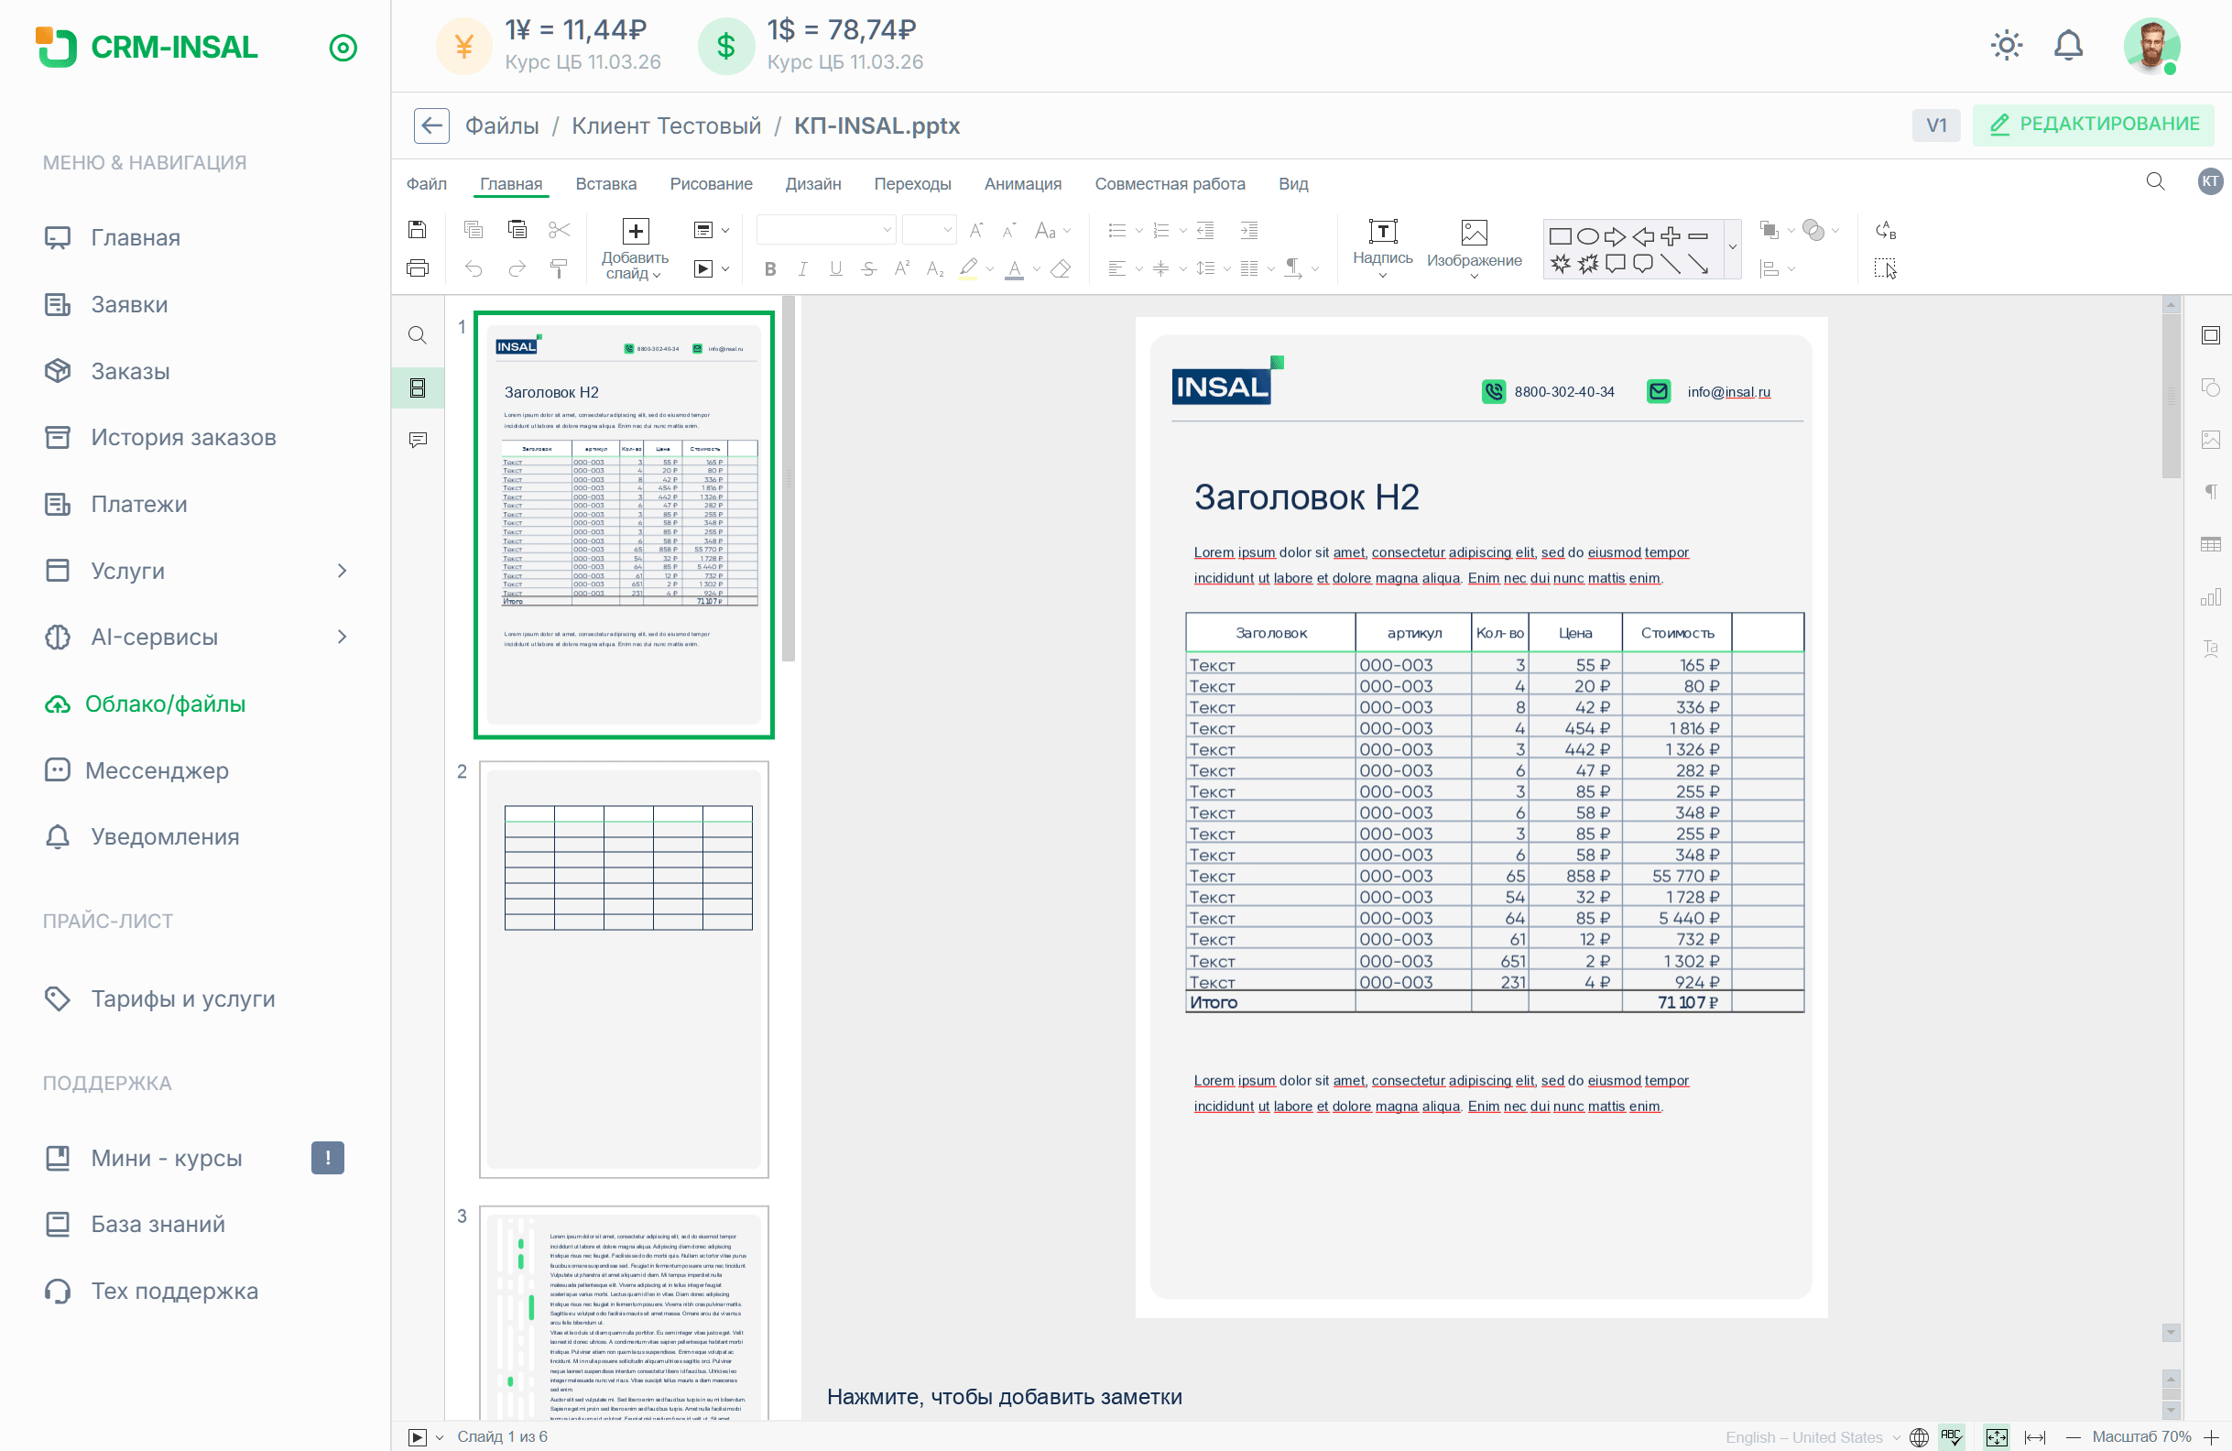2232x1451 pixels.
Task: Toggle light theme sun icon
Action: point(2006,45)
